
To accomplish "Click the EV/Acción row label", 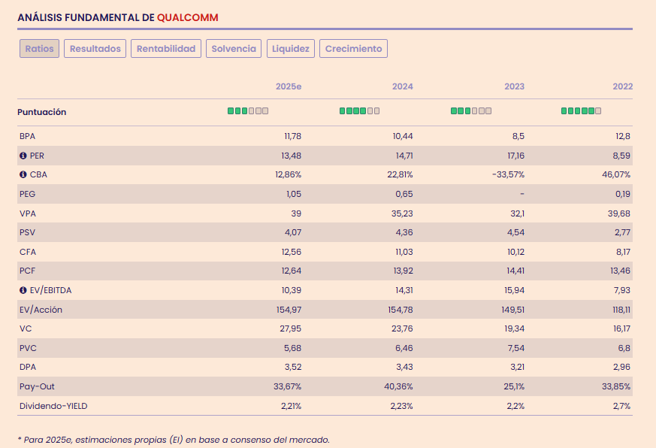I will [41, 309].
